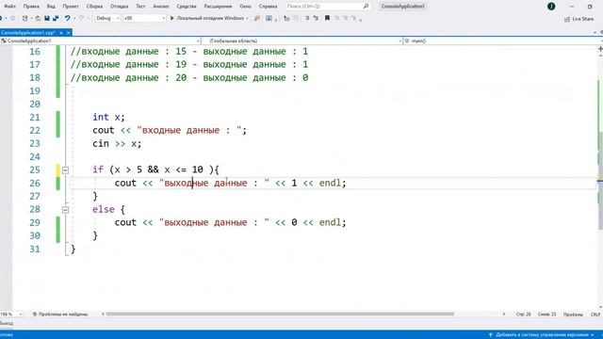Click the Save All icon
This screenshot has height=339, width=603.
click(56, 18)
